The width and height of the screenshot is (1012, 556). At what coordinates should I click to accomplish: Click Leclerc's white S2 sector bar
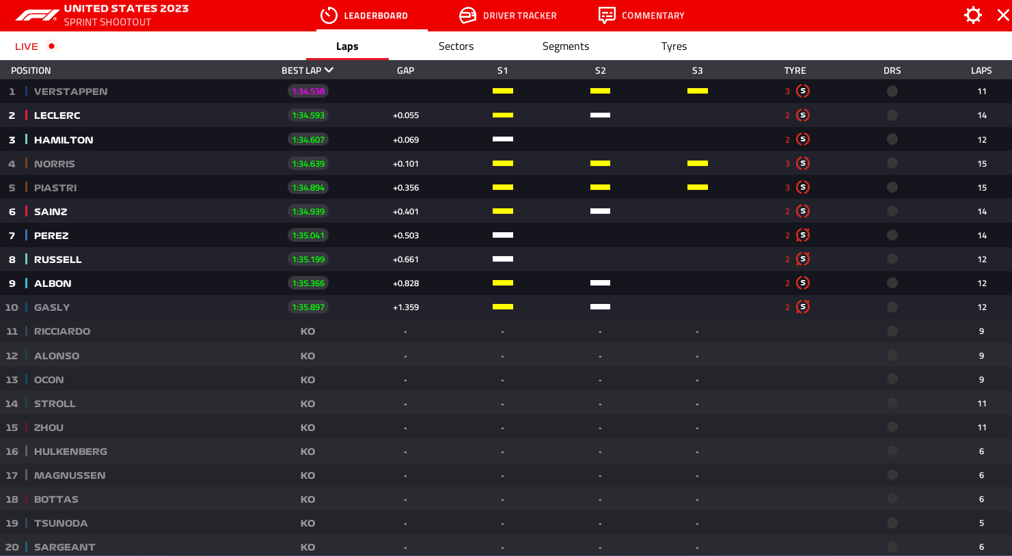coord(600,115)
